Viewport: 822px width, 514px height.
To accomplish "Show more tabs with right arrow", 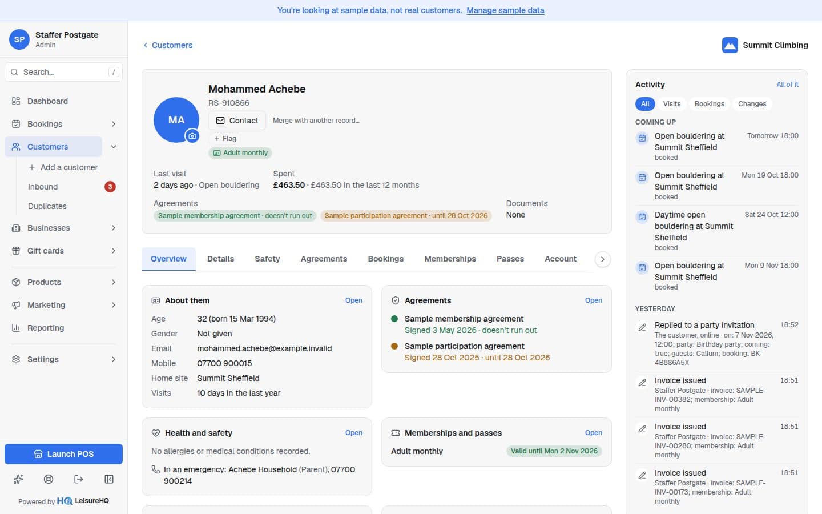I will [602, 259].
